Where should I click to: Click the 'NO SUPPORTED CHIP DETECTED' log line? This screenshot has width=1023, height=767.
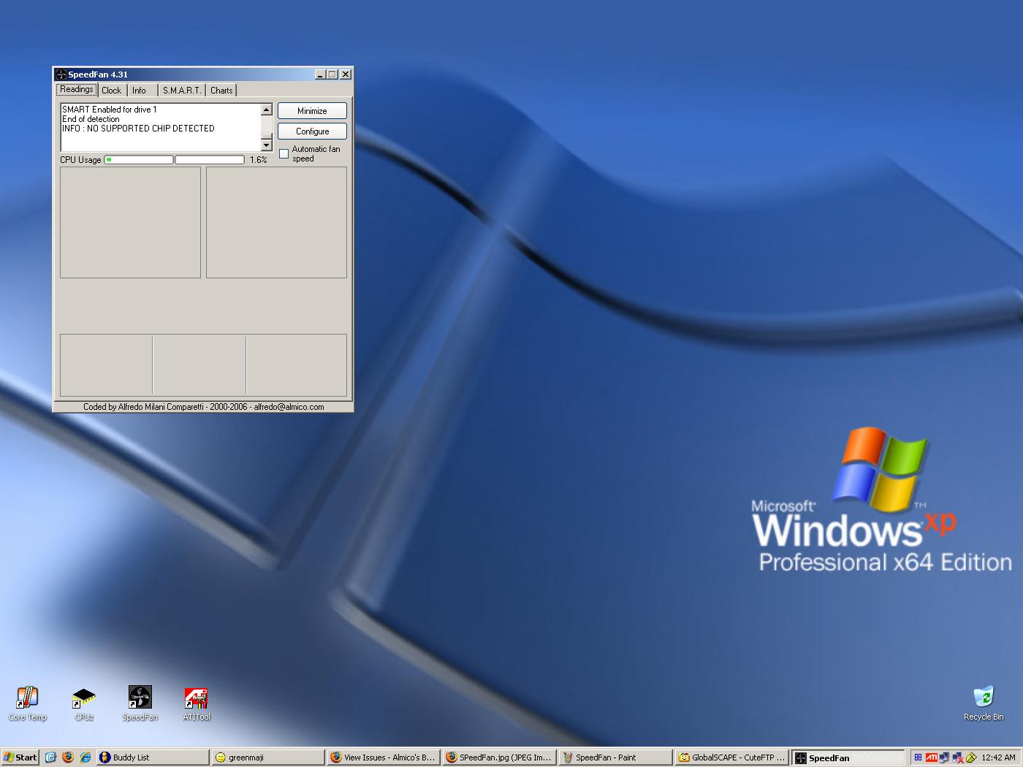click(x=138, y=129)
